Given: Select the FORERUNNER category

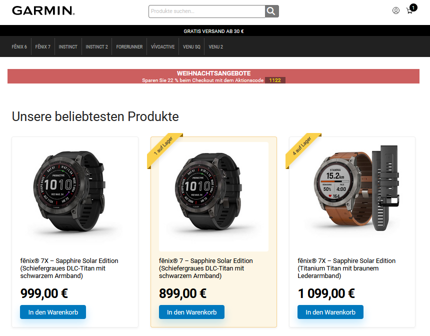Looking at the screenshot, I should 129,46.
